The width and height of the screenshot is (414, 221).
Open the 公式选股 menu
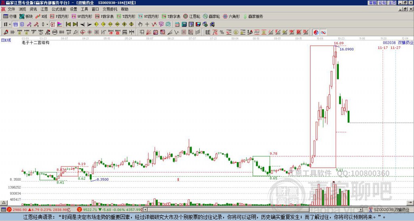[x=59, y=9]
